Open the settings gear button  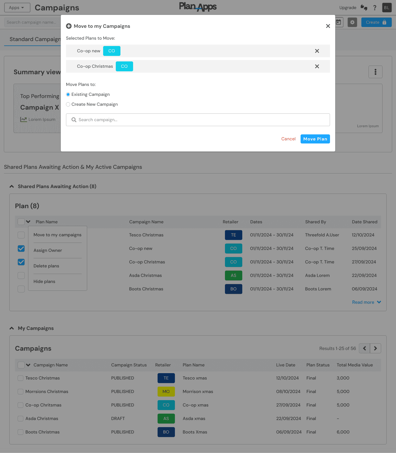(352, 22)
